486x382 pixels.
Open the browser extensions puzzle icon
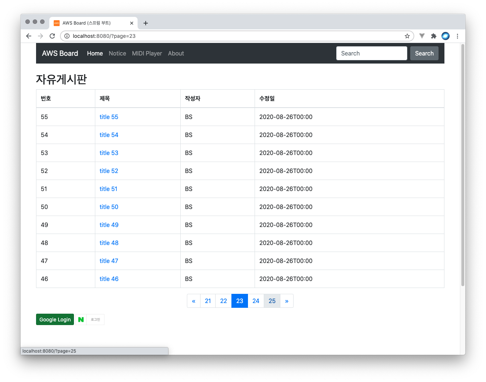(433, 36)
